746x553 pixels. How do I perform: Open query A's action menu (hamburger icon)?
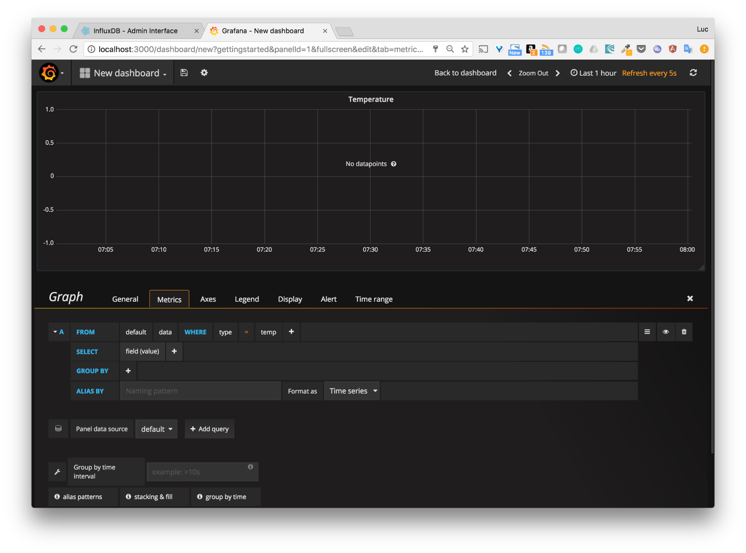(647, 332)
